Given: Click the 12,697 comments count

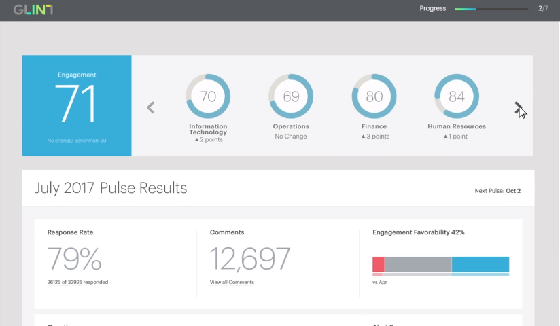Looking at the screenshot, I should pos(250,259).
